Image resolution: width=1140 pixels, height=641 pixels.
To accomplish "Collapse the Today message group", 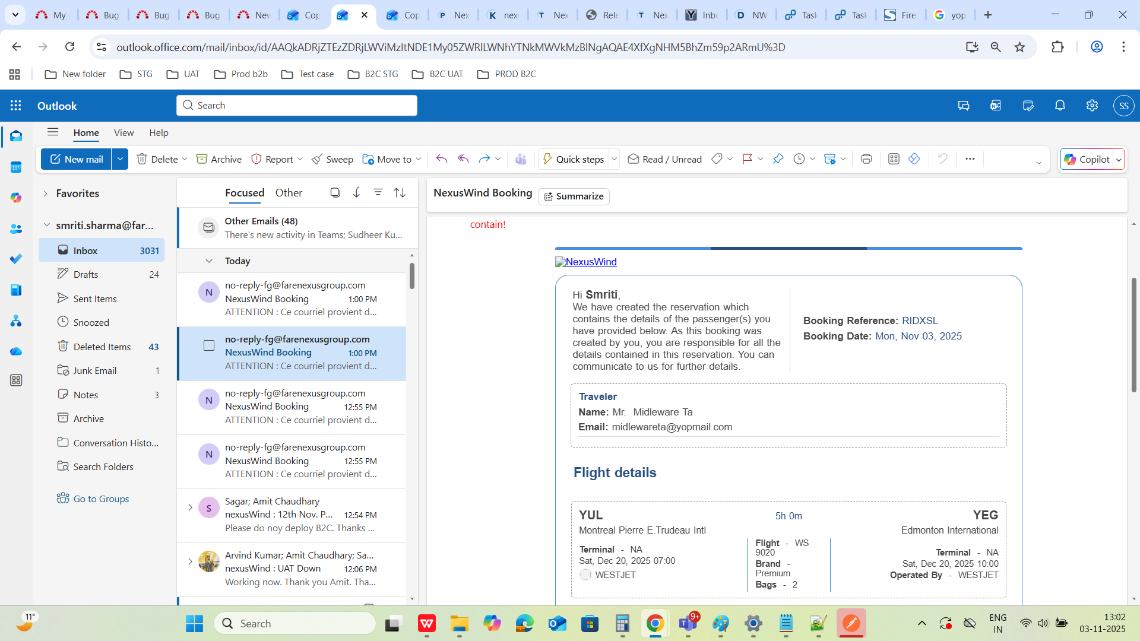I will click(x=208, y=261).
